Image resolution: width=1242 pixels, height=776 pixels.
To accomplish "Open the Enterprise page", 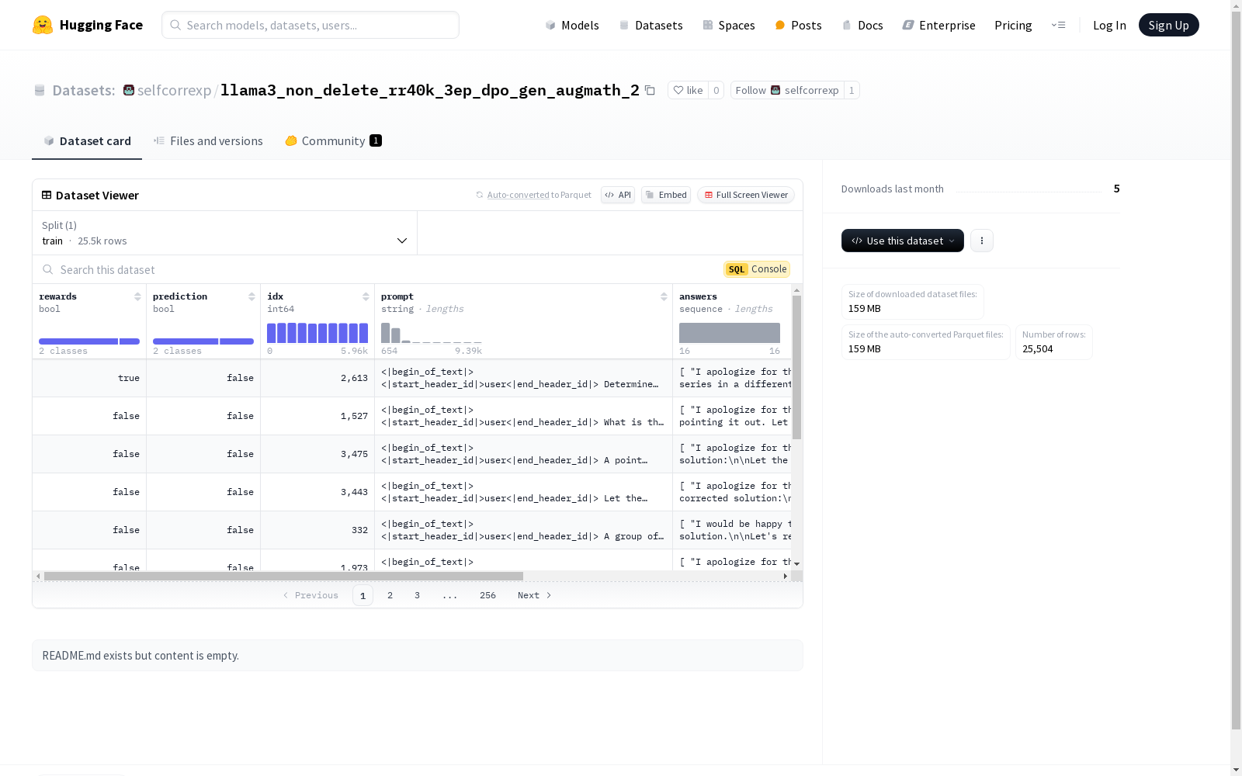I will point(938,25).
